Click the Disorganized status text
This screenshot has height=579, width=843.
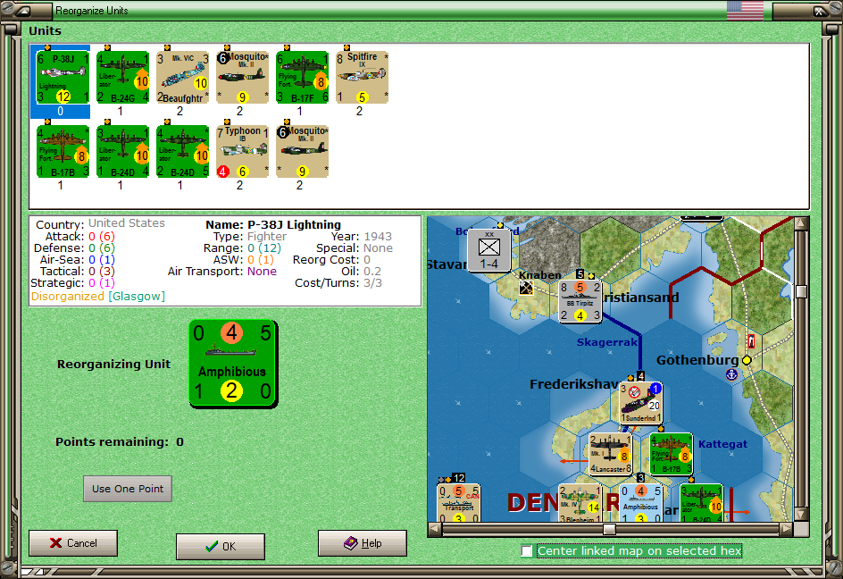[68, 297]
